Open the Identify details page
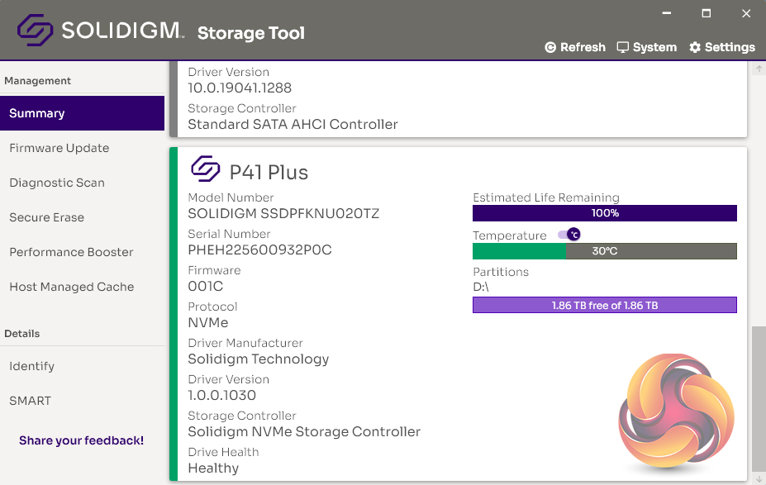This screenshot has width=766, height=485. pos(32,366)
